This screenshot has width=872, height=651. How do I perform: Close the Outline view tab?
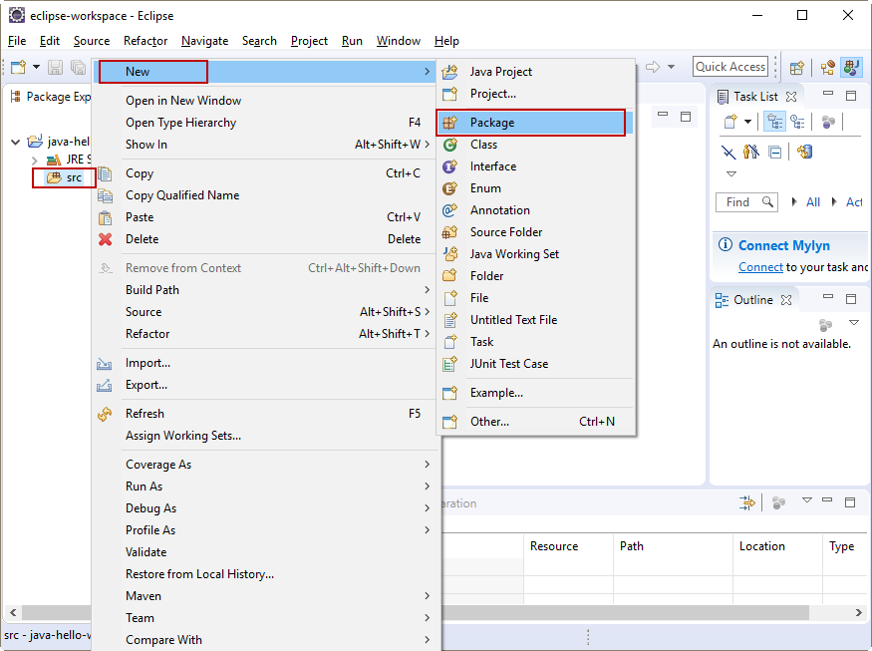786,300
